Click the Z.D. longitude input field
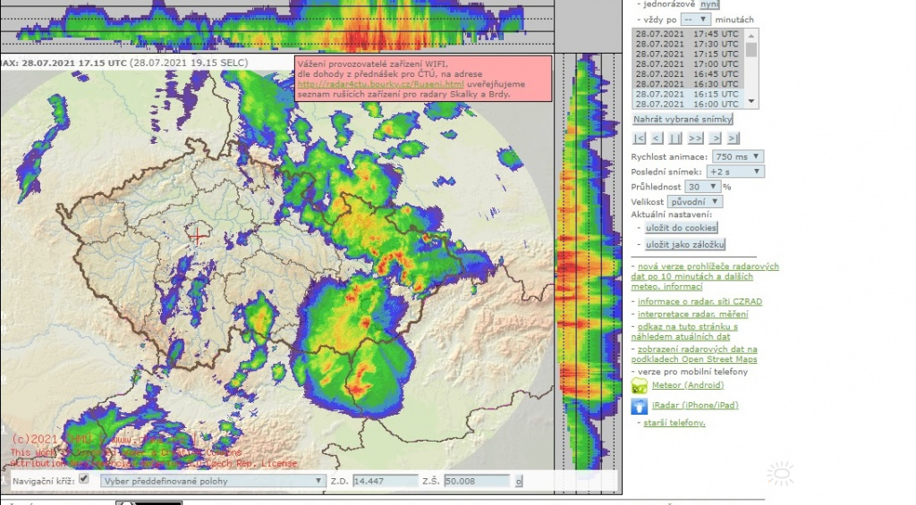This screenshot has width=916, height=505. click(385, 481)
